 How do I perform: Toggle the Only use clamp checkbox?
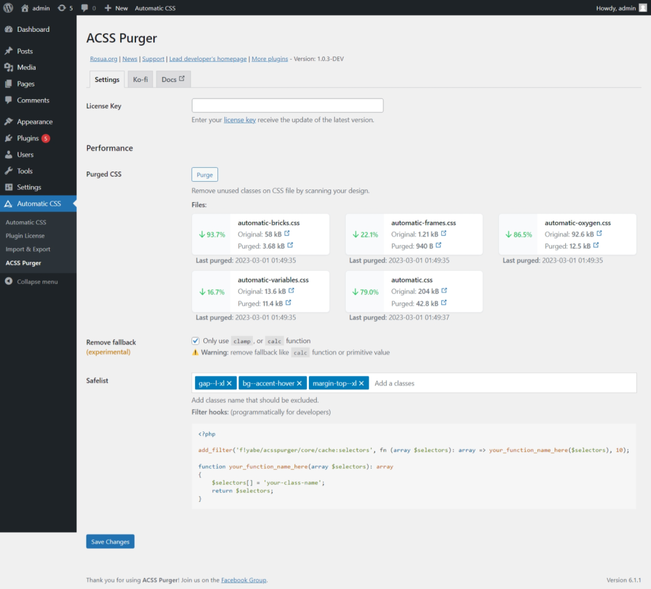pos(196,341)
